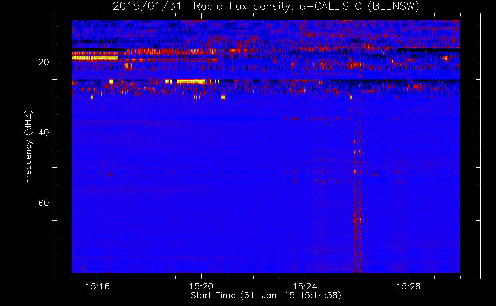Click the 15:24 time tick label

[x=305, y=287]
